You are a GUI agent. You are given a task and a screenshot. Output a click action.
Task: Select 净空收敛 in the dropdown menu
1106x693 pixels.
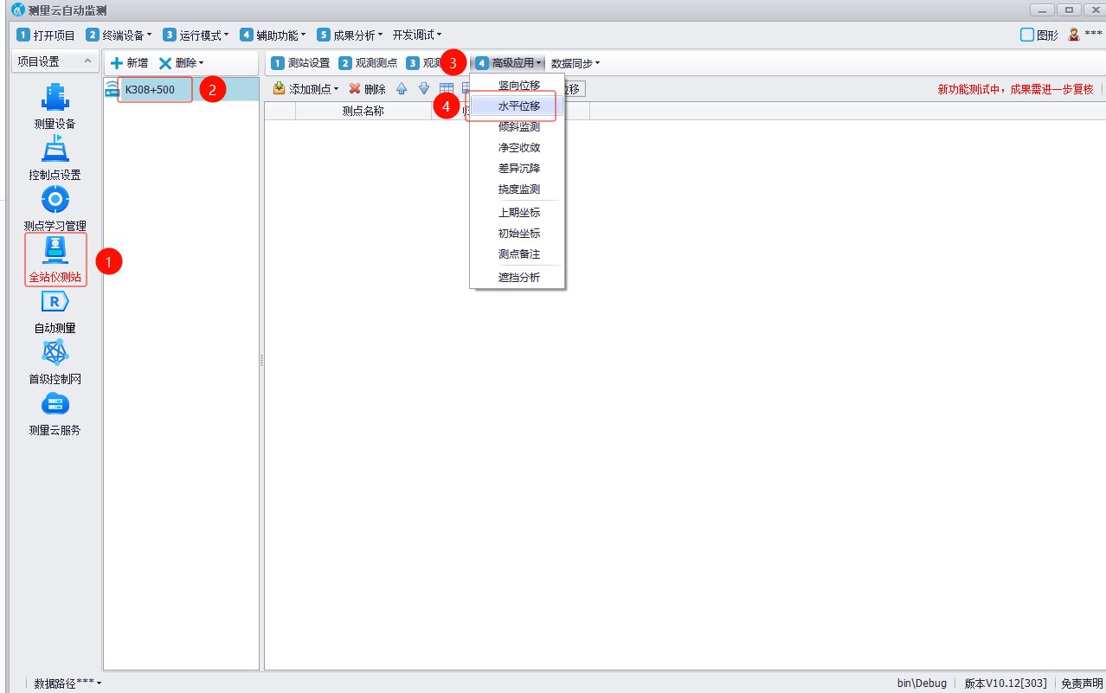518,148
